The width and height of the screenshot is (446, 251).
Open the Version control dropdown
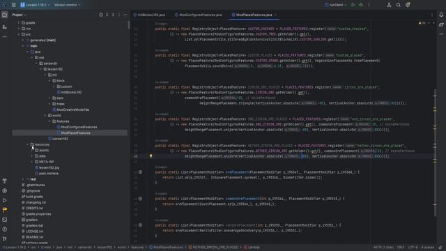tap(67, 5)
